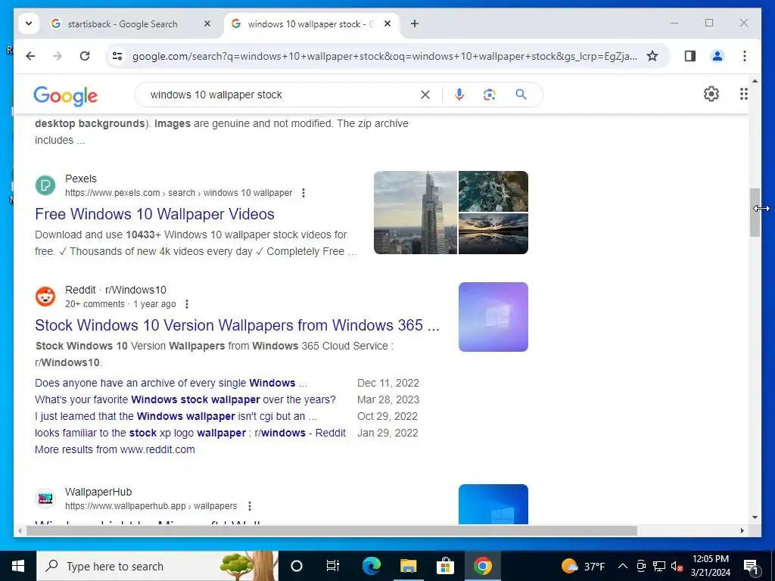The image size is (775, 581).
Task: Click the horizontal scrollbar thumb
Action: coord(331,530)
